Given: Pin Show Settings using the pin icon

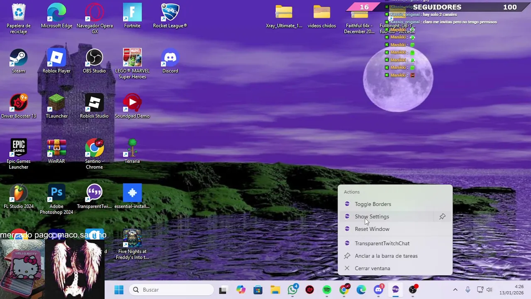Looking at the screenshot, I should coord(442,216).
